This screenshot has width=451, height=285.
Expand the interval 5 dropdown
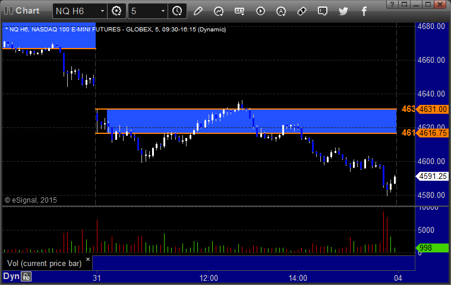click(163, 11)
